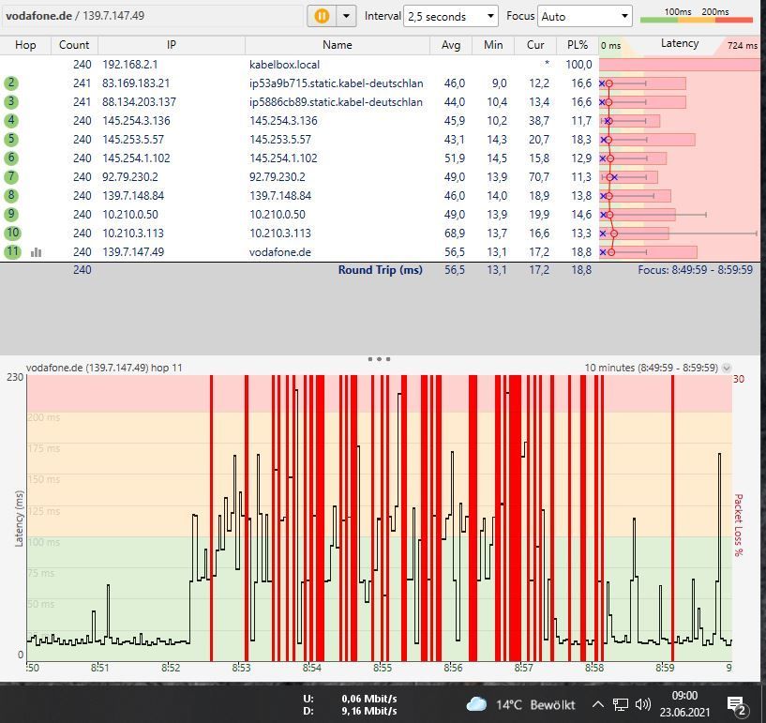Click IP address 145.253.5.57 in IP column
The width and height of the screenshot is (766, 723).
[133, 139]
